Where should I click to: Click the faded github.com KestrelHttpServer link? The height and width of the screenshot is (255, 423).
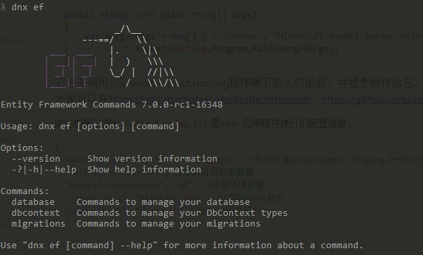click(211, 99)
